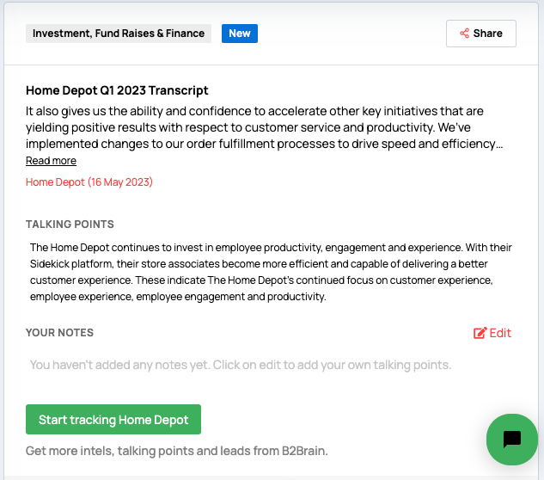
Task: Select the Investment, Fund Raises & Finance tag
Action: pos(119,34)
